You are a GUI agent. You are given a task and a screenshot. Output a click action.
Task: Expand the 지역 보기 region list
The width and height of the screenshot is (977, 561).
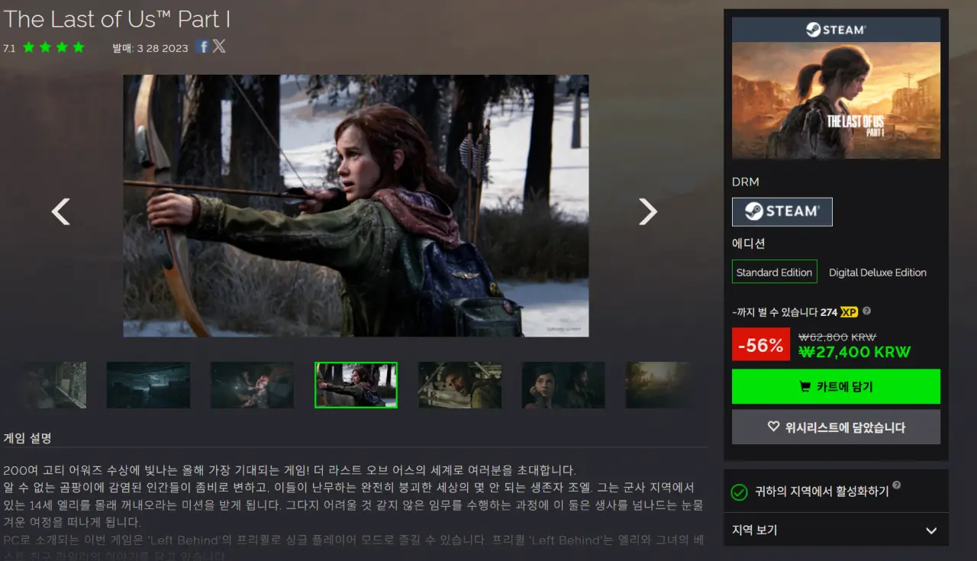click(836, 530)
